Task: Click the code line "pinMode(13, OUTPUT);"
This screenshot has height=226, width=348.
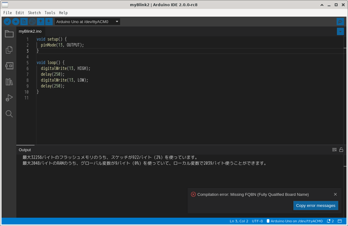Action: click(63, 45)
